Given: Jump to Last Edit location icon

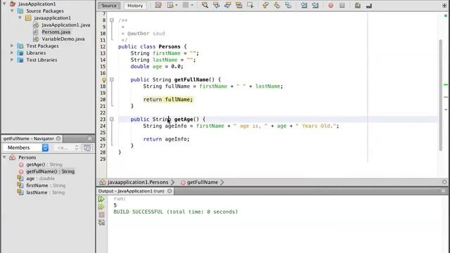Looking at the screenshot, I should pyautogui.click(x=158, y=5).
